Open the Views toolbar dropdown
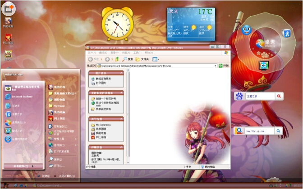 pos(156,59)
